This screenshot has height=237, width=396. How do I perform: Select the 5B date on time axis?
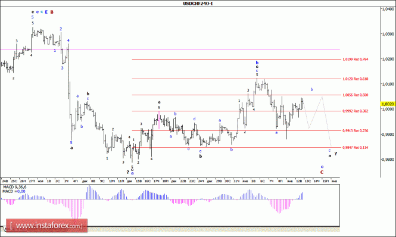tap(253, 181)
